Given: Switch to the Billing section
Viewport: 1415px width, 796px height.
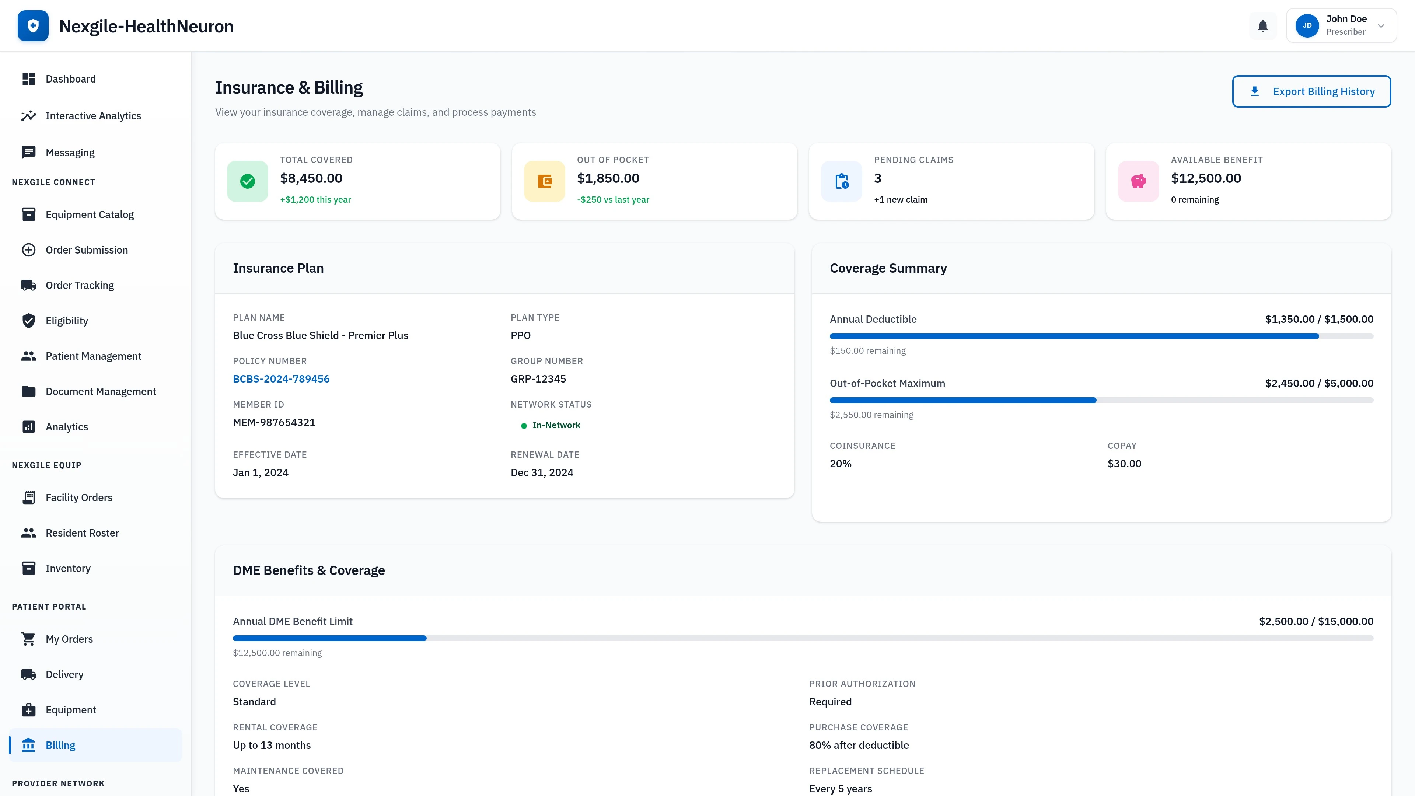Looking at the screenshot, I should (60, 745).
